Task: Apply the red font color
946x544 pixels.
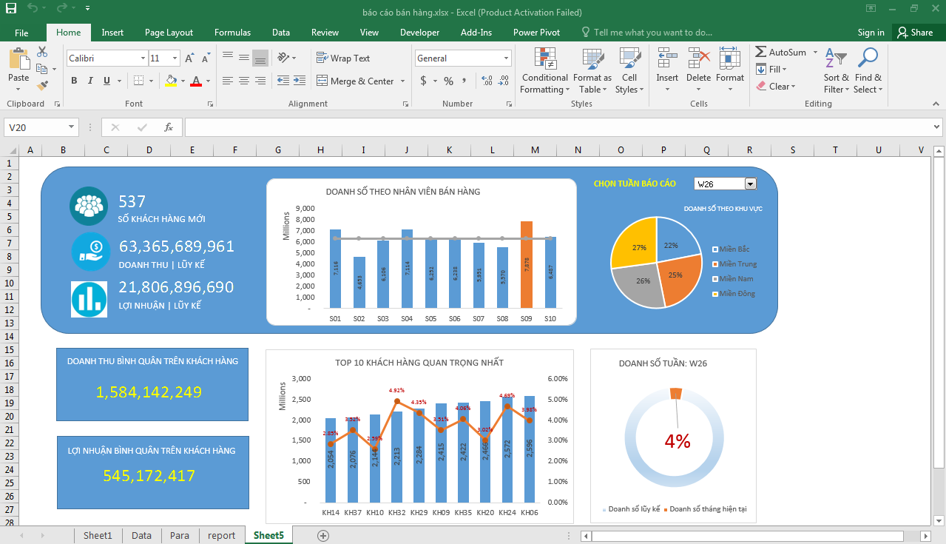Action: tap(196, 81)
